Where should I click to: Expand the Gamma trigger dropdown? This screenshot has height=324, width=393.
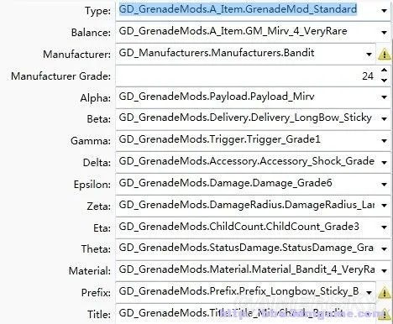click(385, 141)
